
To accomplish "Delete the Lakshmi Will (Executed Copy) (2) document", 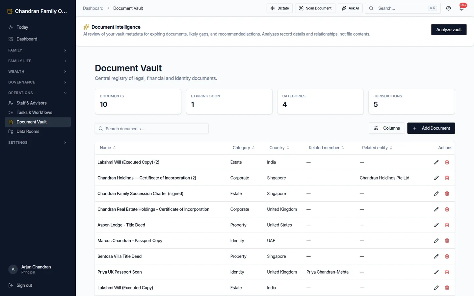I will click(447, 162).
